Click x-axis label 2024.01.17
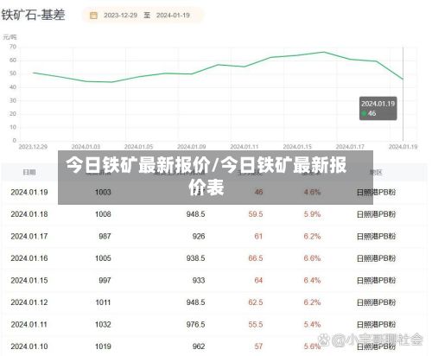Screen dimensions: 432x356 (350, 147)
